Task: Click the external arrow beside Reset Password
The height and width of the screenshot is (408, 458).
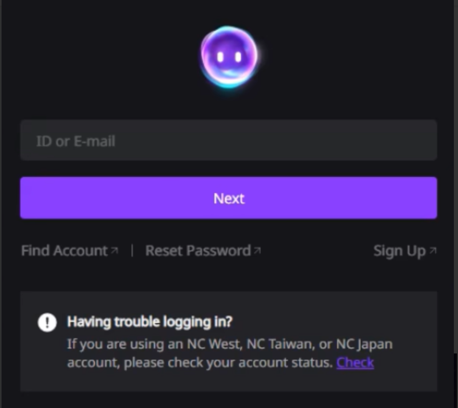Action: 257,251
